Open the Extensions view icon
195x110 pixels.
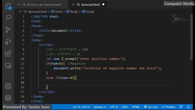point(8,53)
